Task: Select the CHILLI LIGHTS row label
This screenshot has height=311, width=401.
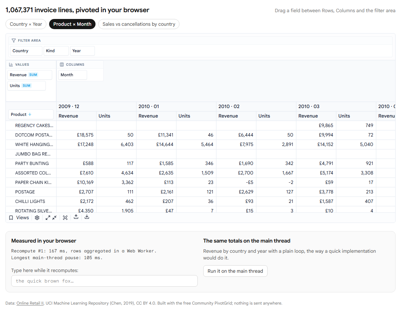Action: pyautogui.click(x=30, y=201)
